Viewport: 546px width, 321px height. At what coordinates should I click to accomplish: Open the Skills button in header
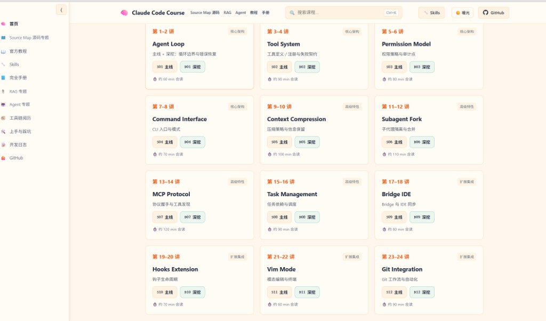coord(431,13)
